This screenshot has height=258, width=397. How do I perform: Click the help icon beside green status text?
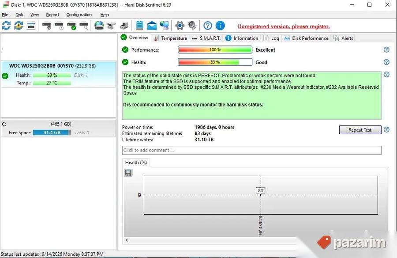pos(386,75)
